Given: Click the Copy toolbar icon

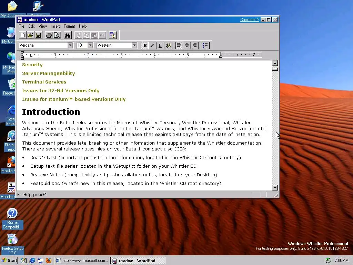Looking at the screenshot, I should pyautogui.click(x=86, y=35).
